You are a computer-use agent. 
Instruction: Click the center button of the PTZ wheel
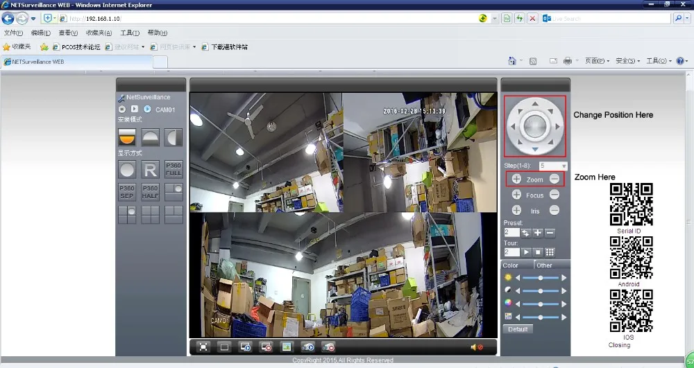click(535, 127)
